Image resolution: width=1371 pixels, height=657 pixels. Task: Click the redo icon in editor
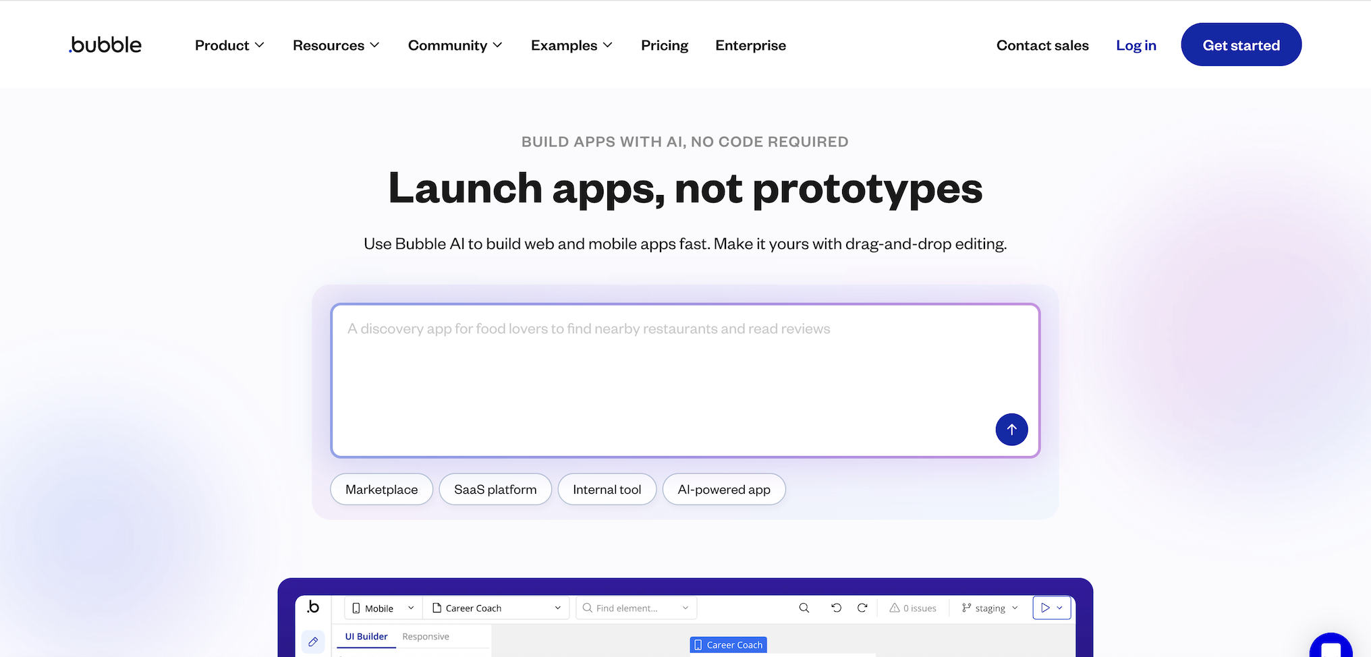click(x=862, y=608)
